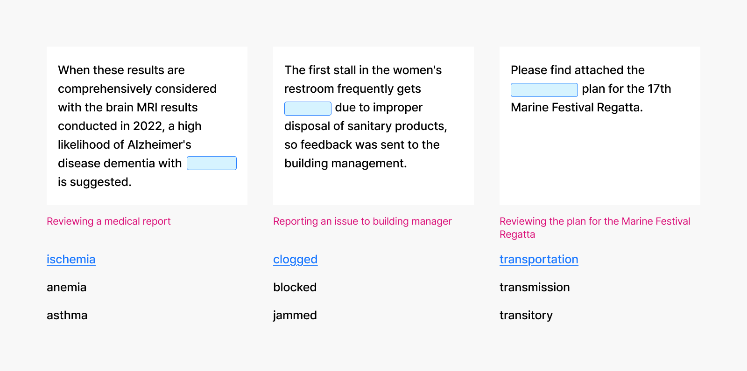The image size is (747, 371).
Task: Choose the transmission option
Action: [x=535, y=287]
